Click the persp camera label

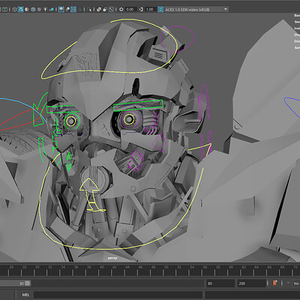coord(112,258)
